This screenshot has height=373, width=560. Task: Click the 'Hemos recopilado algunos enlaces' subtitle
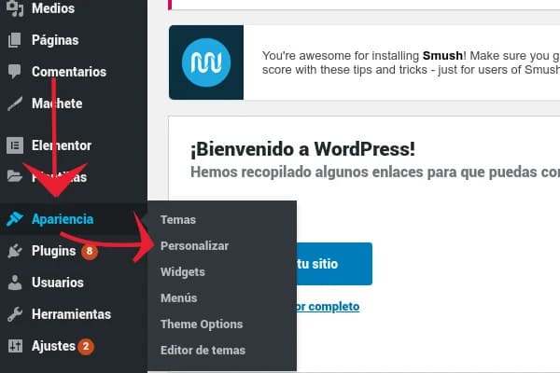tap(375, 172)
